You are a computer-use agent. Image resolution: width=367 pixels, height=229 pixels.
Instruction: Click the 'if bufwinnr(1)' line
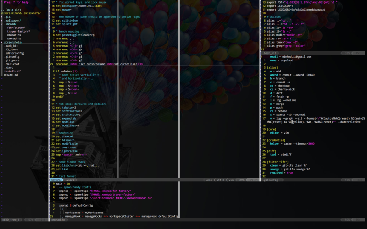(x=67, y=71)
